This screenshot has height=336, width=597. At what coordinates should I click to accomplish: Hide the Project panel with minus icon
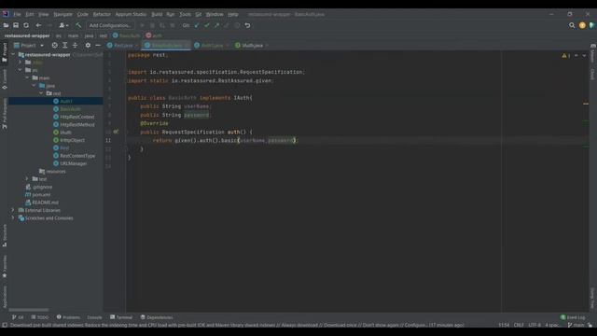[98, 46]
